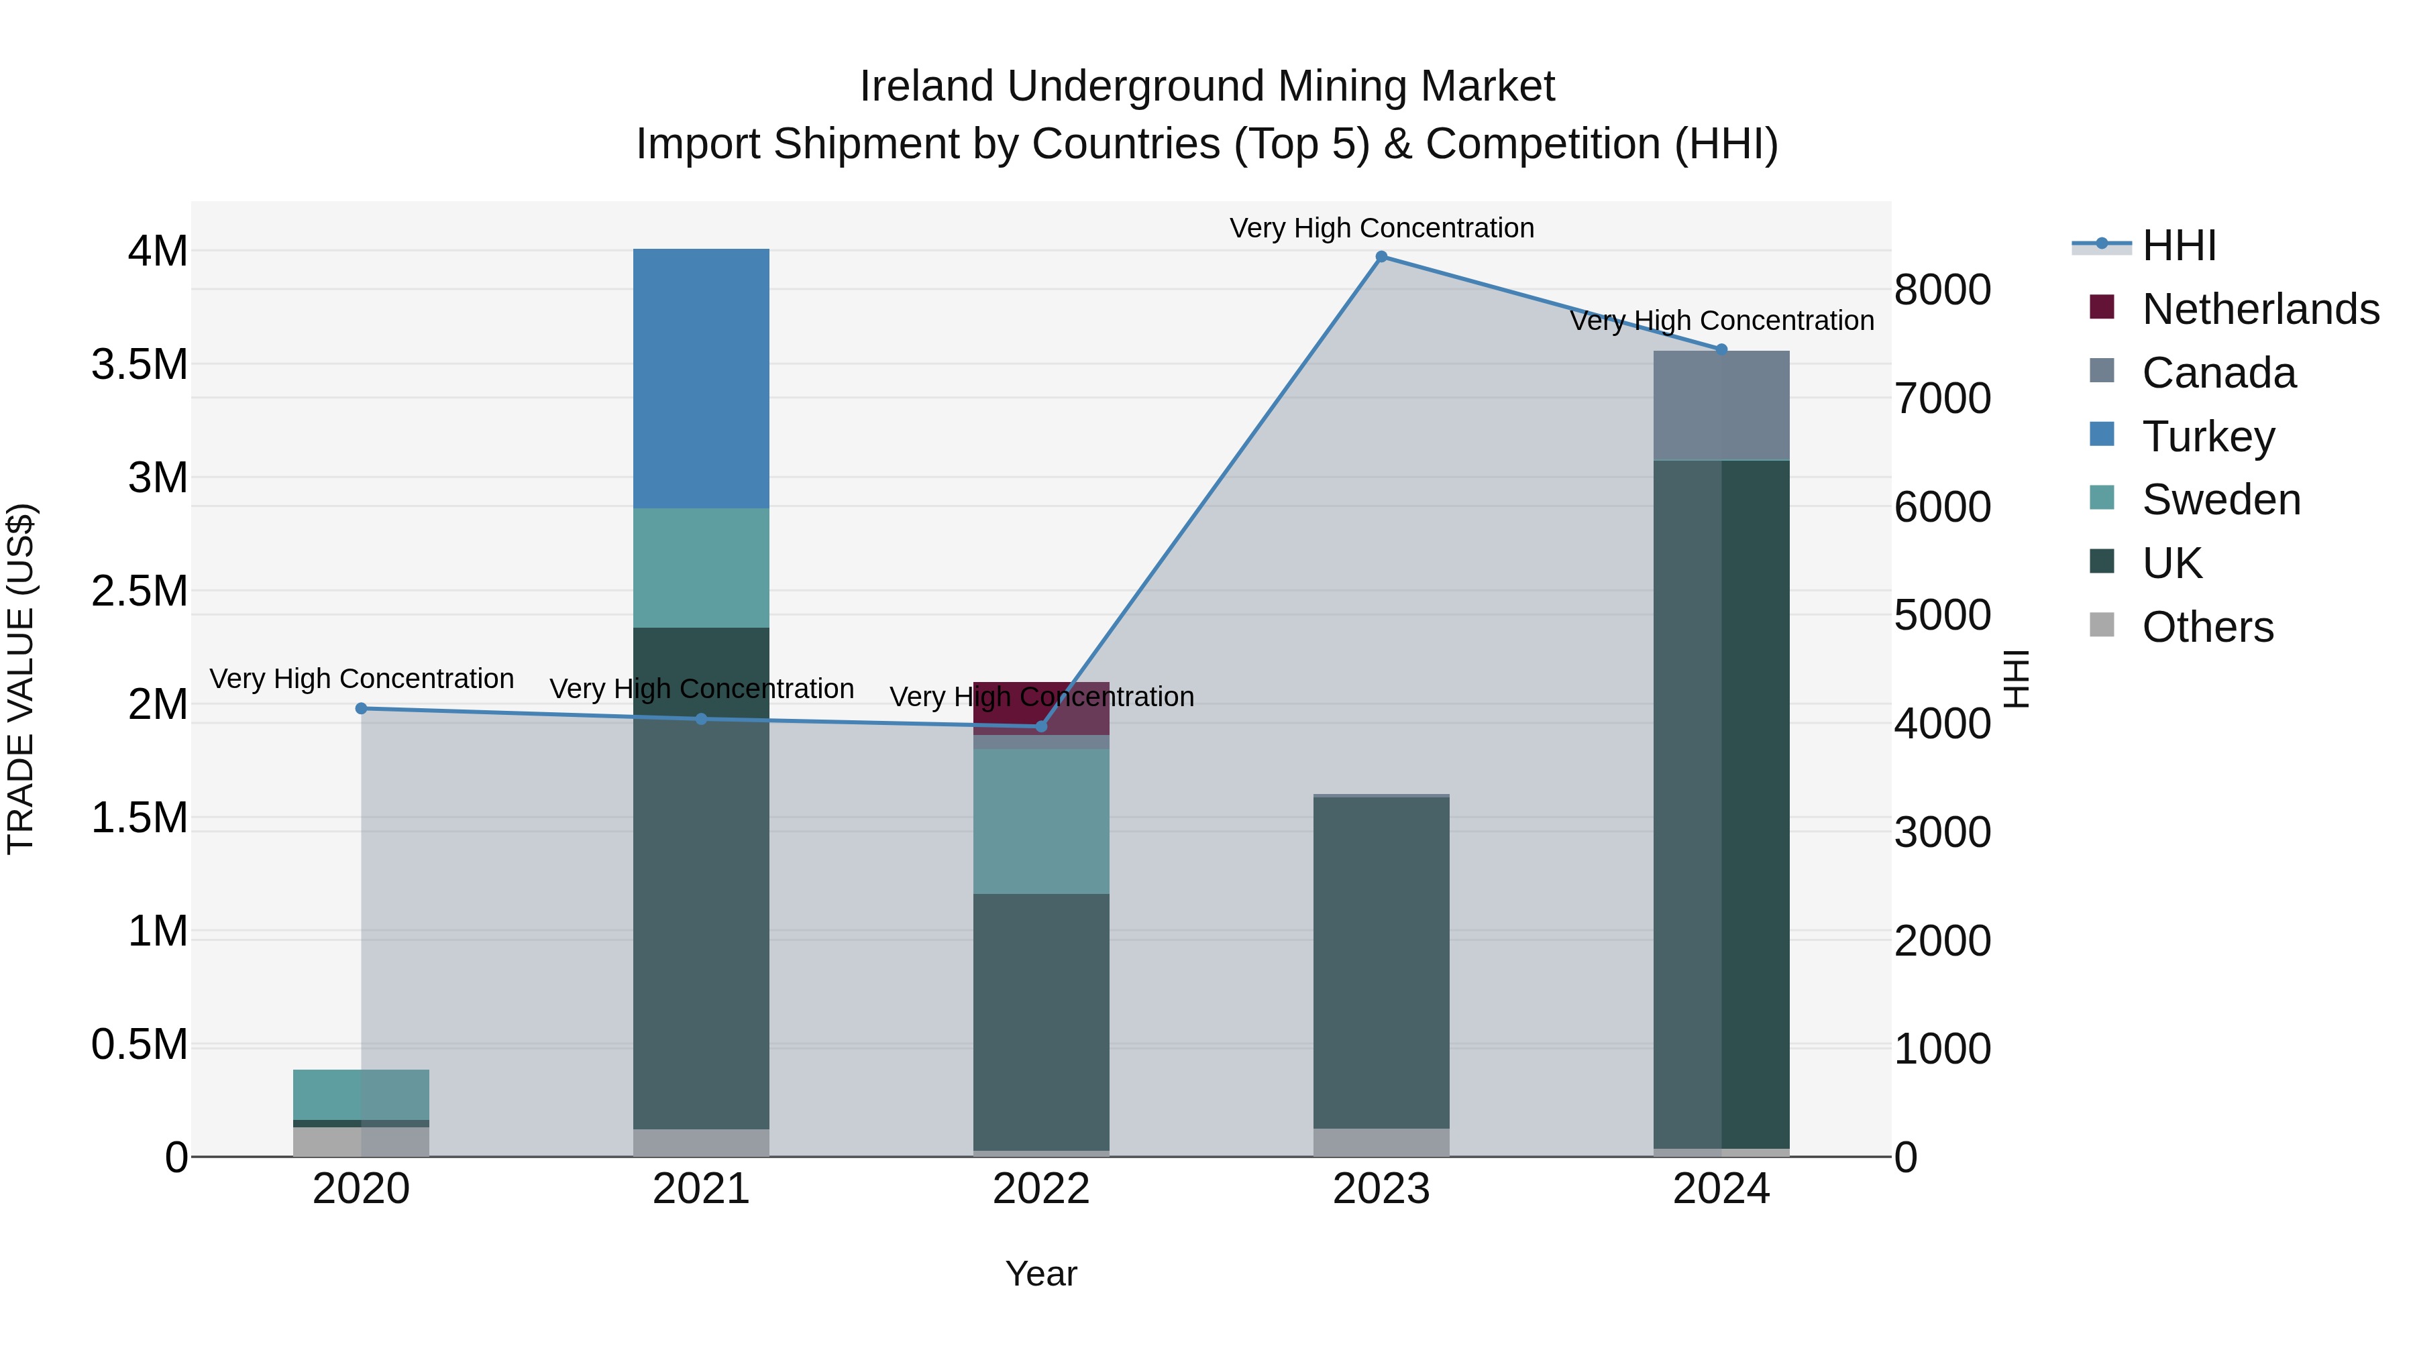The height and width of the screenshot is (1358, 2415).
Task: Click the Netherlands maroon legend swatch
Action: pyautogui.click(x=2102, y=306)
